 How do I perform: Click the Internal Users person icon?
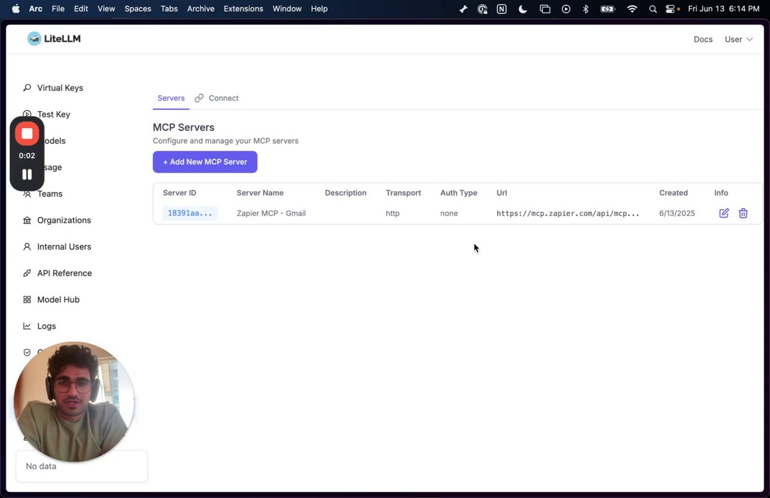[x=26, y=247]
